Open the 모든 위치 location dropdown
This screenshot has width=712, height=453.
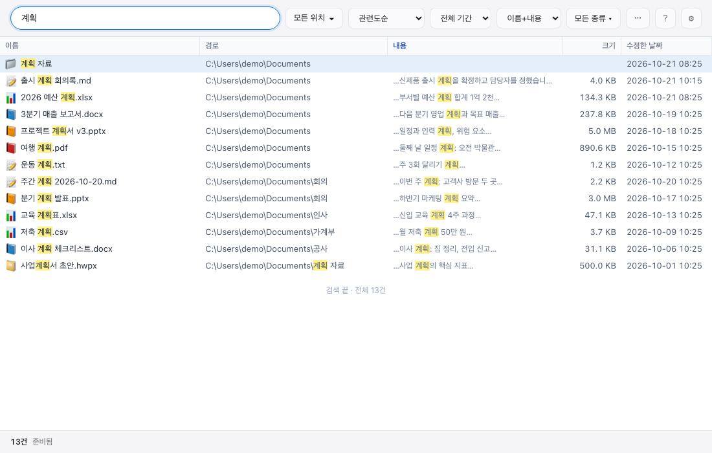pos(314,18)
